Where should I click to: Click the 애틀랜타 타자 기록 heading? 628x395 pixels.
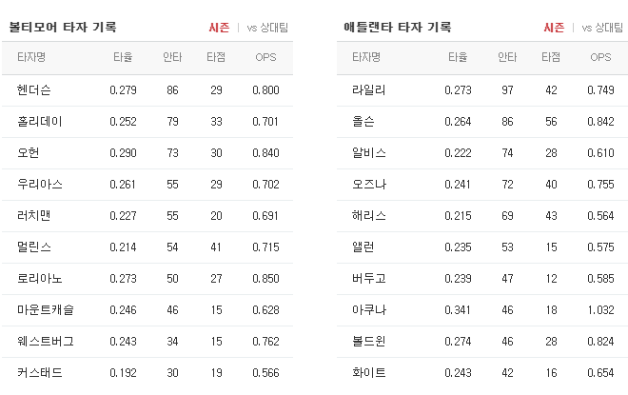coord(398,28)
